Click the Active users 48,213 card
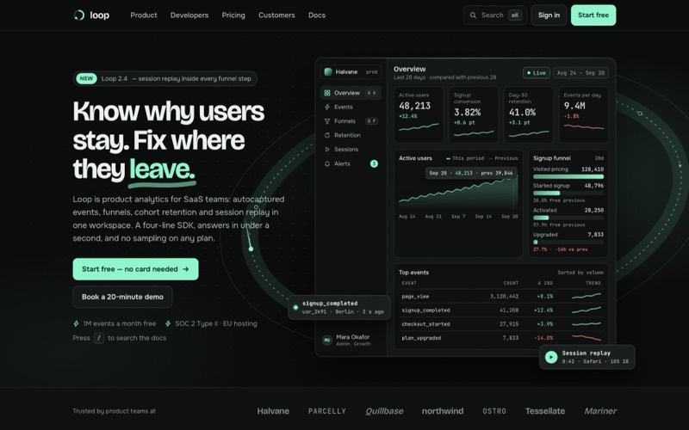The width and height of the screenshot is (689, 430). (419, 115)
